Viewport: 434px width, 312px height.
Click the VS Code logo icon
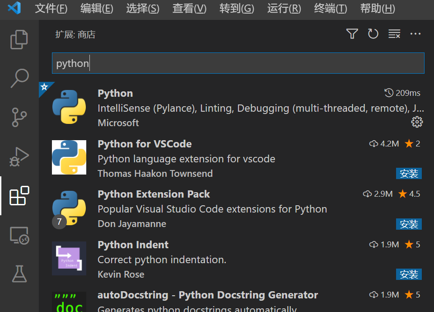tap(14, 8)
